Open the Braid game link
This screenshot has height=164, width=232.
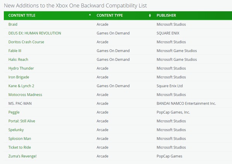pyautogui.click(x=13, y=24)
